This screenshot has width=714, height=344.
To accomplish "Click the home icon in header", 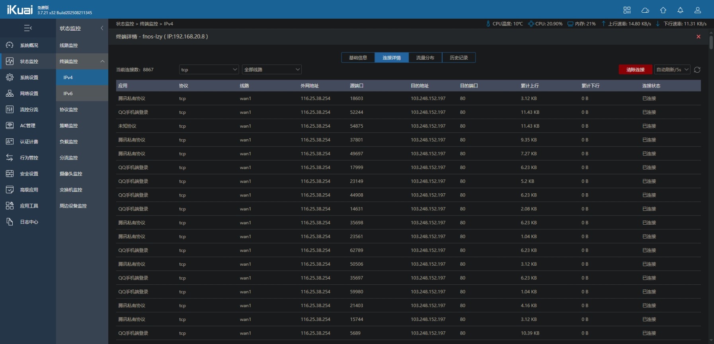I will (x=663, y=10).
